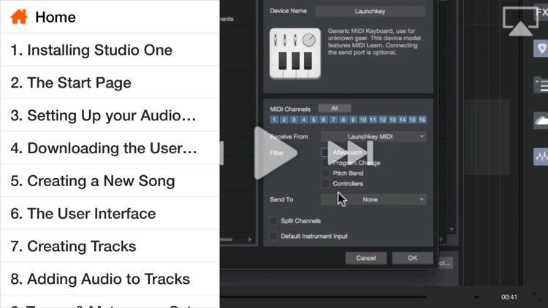Toggle MIDI channel 1

pos(274,120)
